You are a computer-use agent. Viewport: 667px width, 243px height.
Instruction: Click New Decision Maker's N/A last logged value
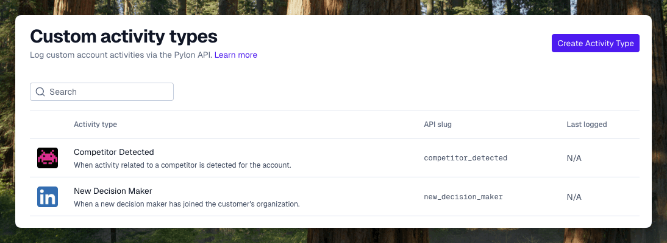pyautogui.click(x=574, y=197)
